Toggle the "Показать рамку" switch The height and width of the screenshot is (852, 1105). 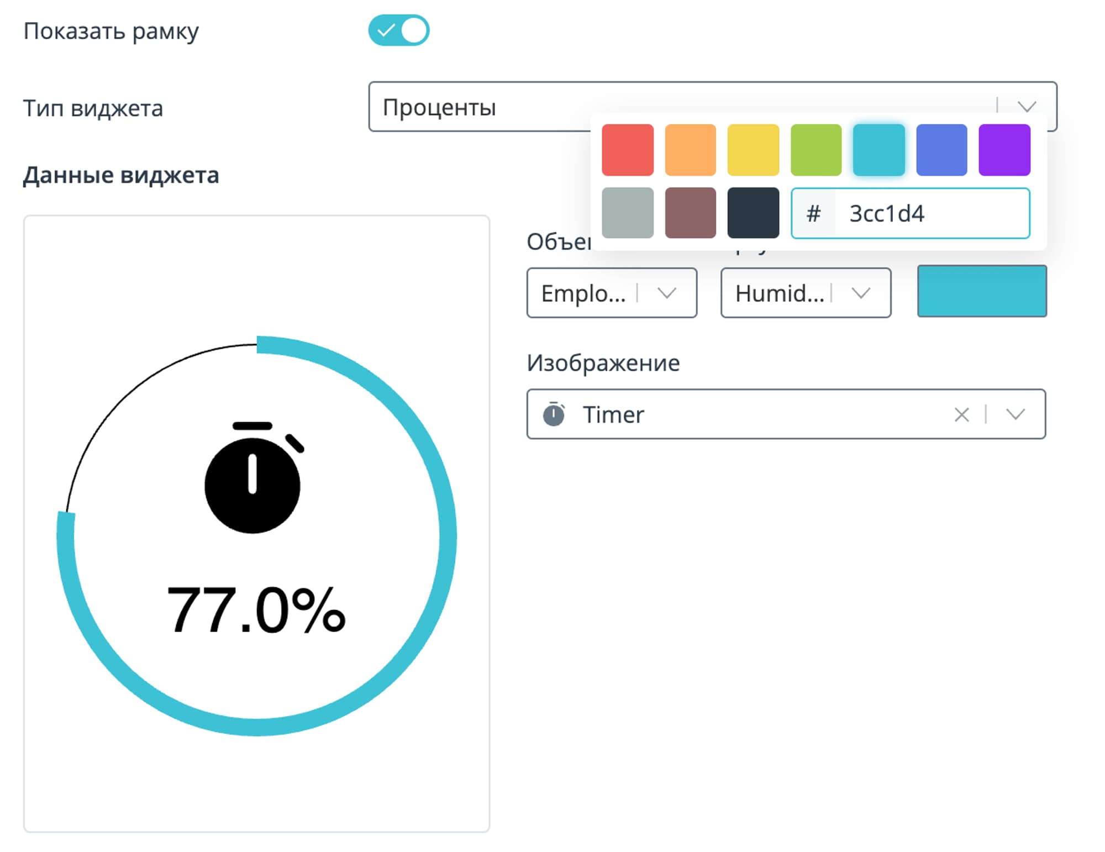click(398, 30)
